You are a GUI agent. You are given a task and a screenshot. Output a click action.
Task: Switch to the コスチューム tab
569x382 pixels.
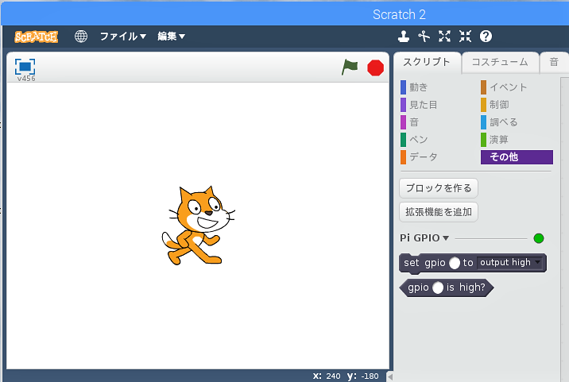tap(500, 62)
